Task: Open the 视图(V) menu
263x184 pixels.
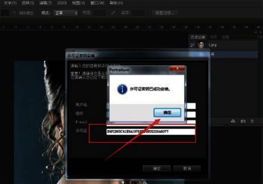Action: [x=78, y=3]
